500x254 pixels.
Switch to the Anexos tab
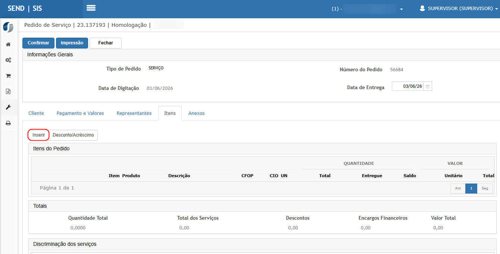[x=196, y=113]
